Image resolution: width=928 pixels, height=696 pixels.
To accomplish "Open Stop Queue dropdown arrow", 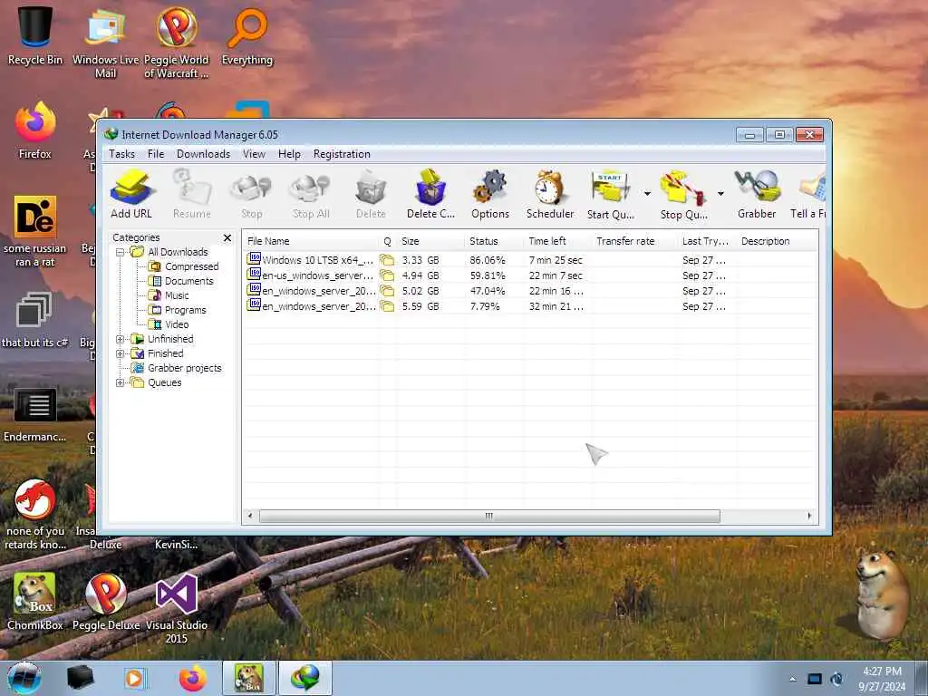I will pyautogui.click(x=720, y=194).
